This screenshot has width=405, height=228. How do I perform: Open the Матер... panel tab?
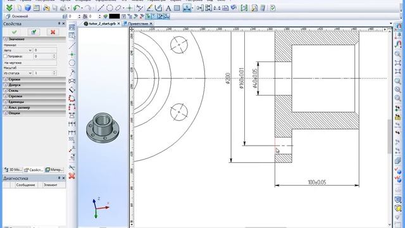[x=54, y=170]
